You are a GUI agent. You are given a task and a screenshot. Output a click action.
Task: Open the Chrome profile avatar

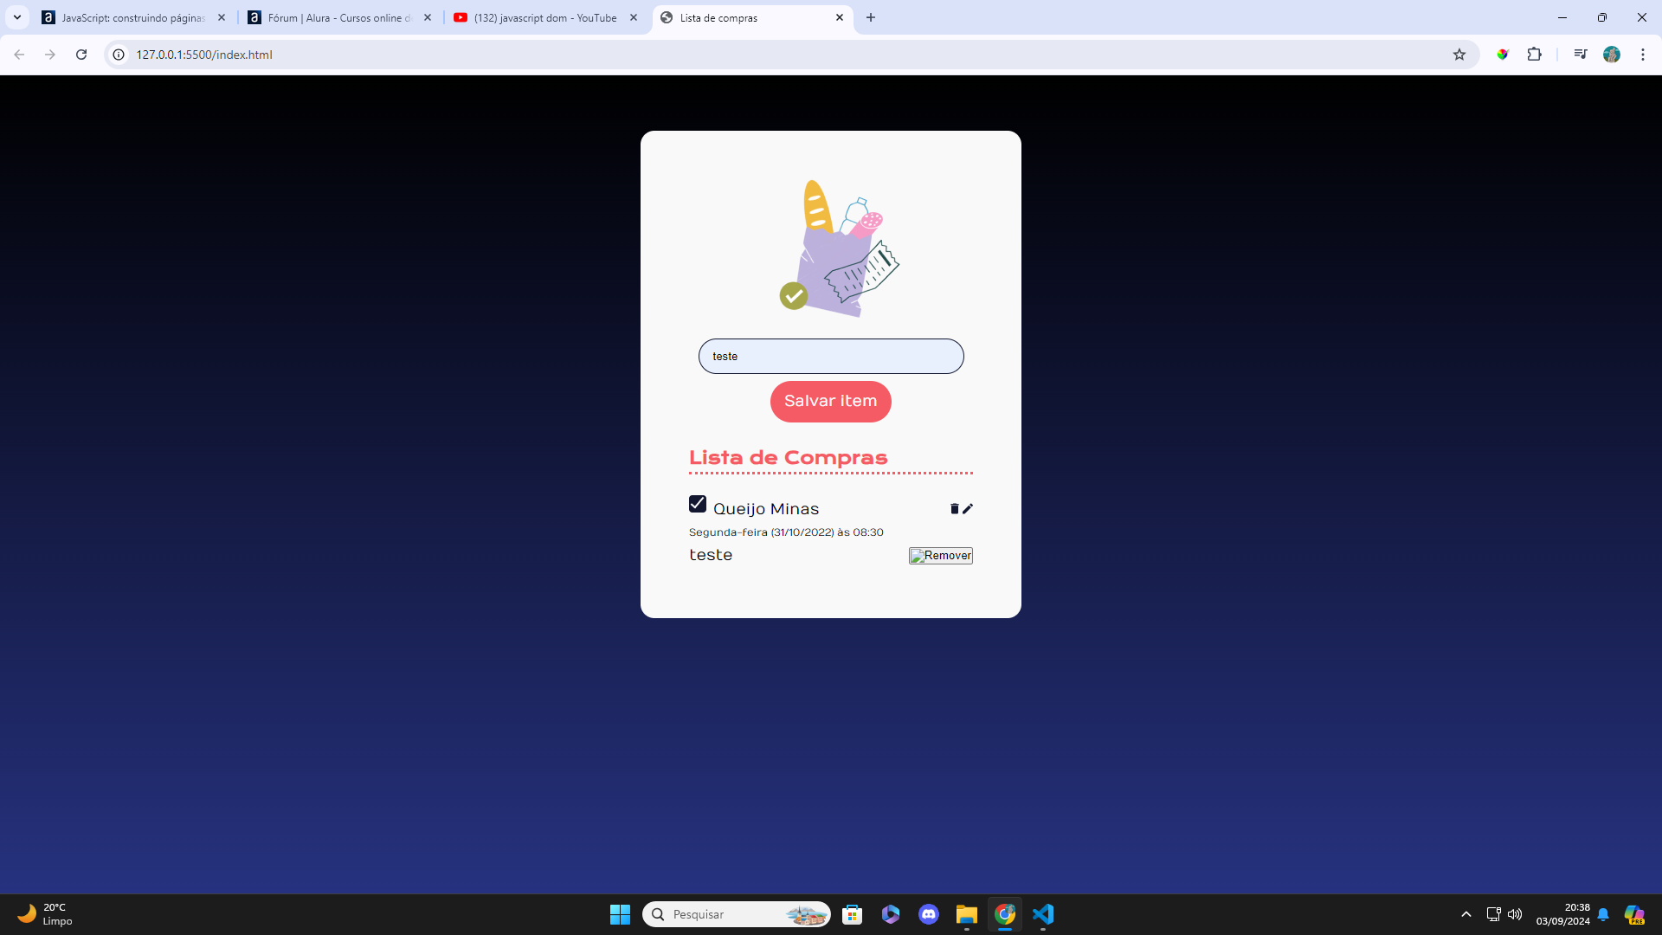pos(1612,55)
